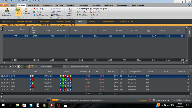Open the Active Session ribbon tab
192x108 pixels.
click(34, 5)
